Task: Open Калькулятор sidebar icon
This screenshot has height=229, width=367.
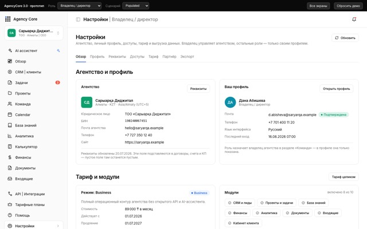Action: coord(10,147)
